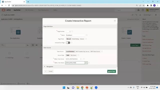Open the 1 - Home page tile
Image resolution: width=160 pixels, height=90 pixels.
pos(27,55)
